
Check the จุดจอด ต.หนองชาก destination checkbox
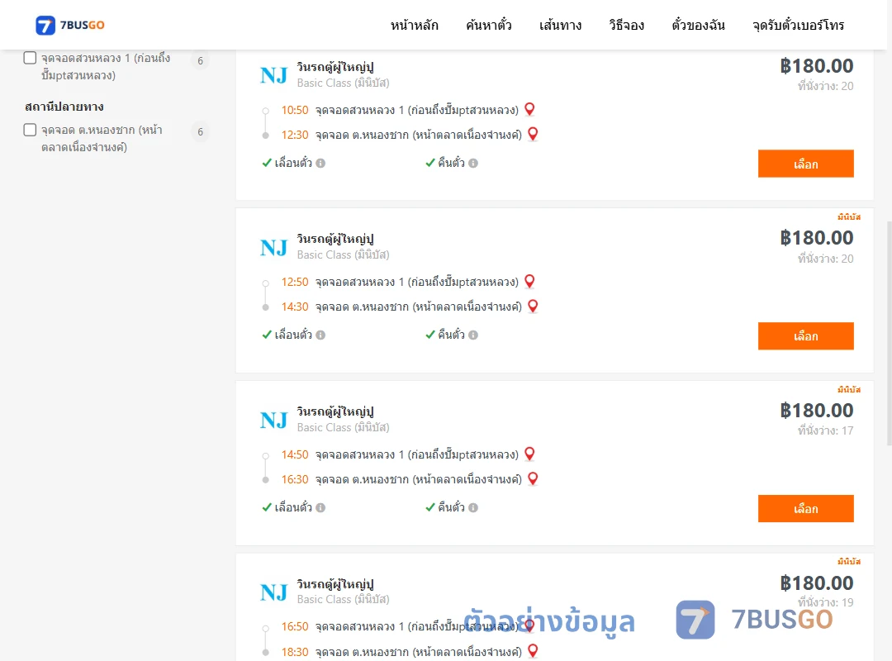pos(31,130)
